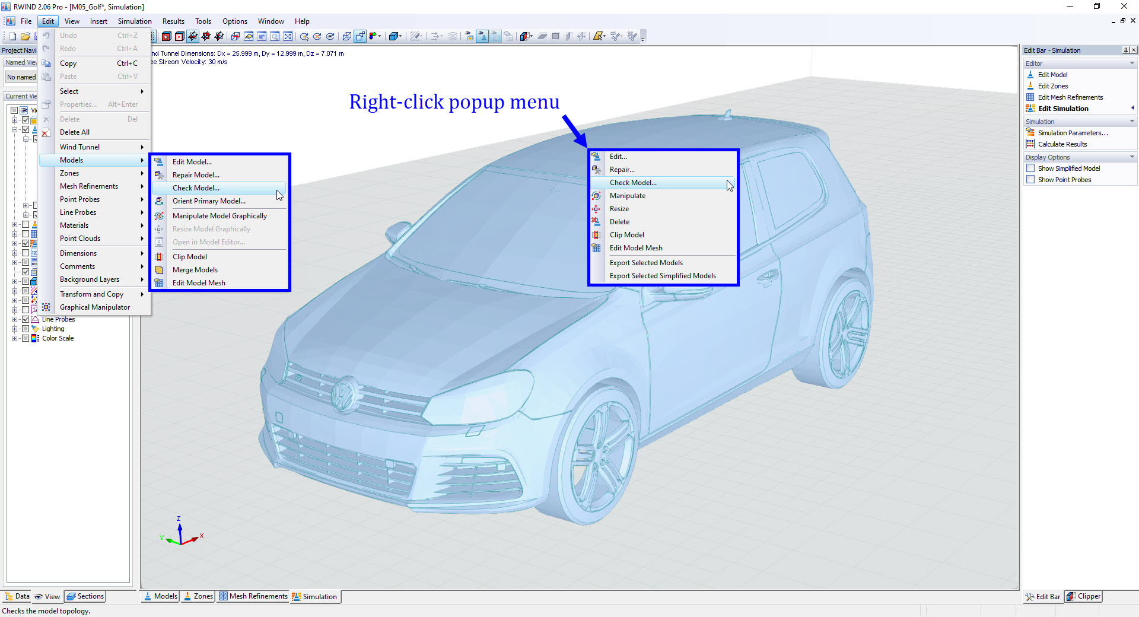
Task: Select the Clip Model icon in Models submenu
Action: click(159, 257)
